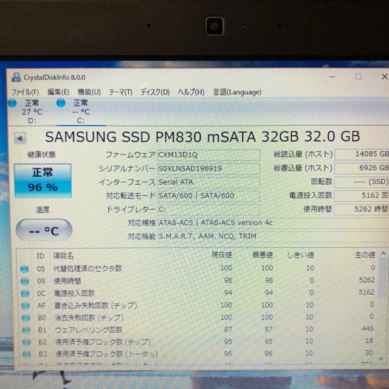
Task: Switch to C: drive tab
Action: [x=81, y=111]
